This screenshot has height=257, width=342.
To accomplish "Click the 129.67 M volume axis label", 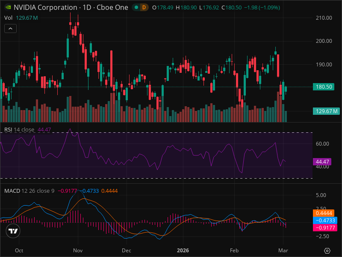I will (327, 111).
